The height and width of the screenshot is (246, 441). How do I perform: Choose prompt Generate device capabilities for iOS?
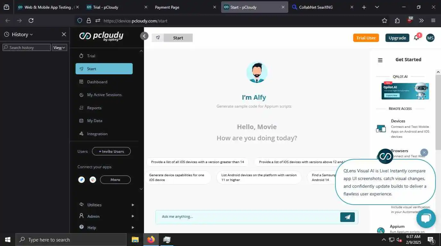point(179,177)
